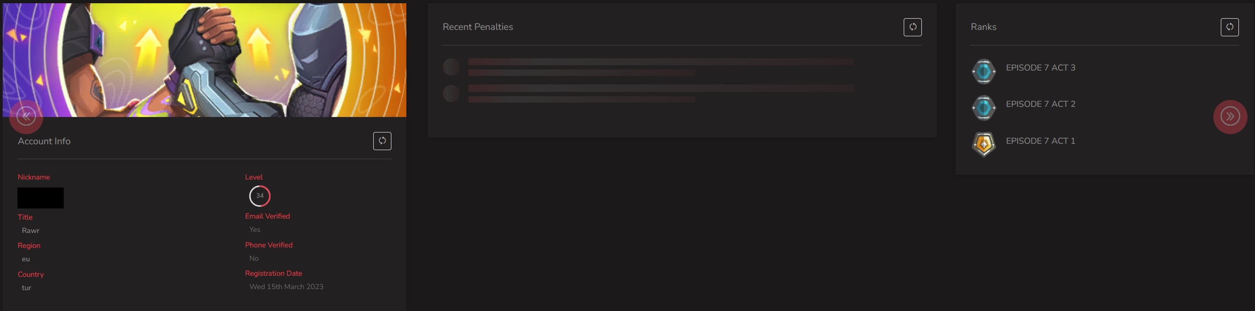1255x311 pixels.
Task: Select the EPISODE 7 ACT 1 label
Action: point(1040,141)
